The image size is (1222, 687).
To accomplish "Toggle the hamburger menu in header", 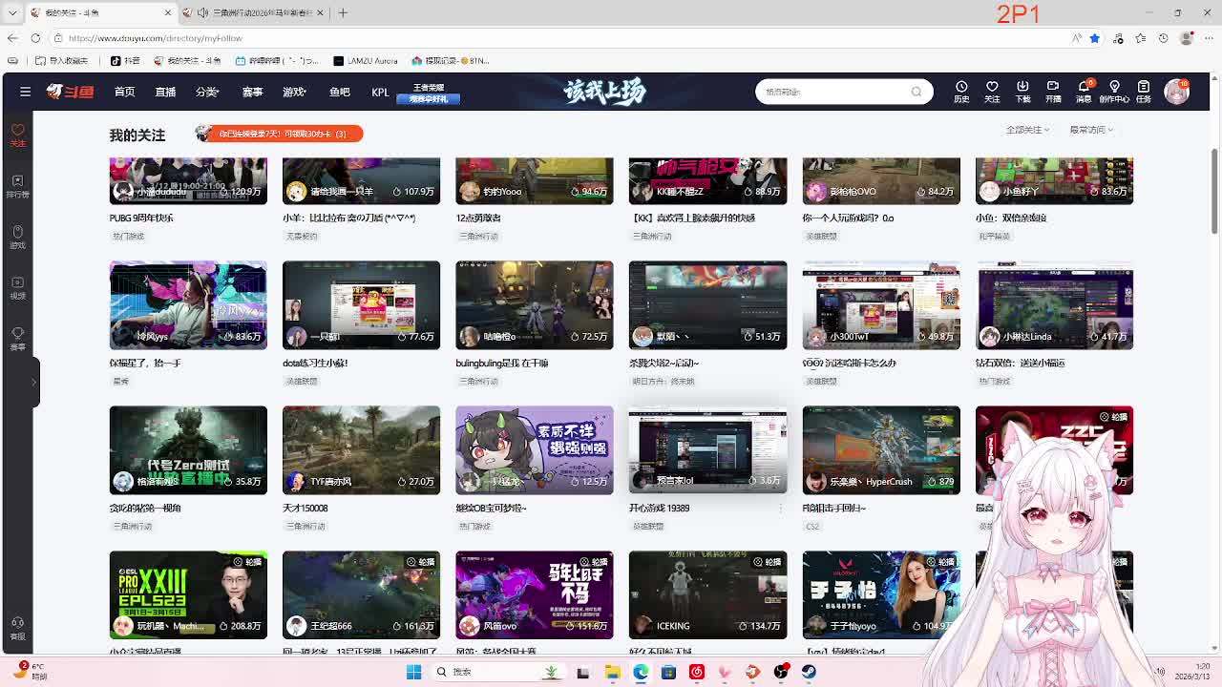I will point(26,92).
